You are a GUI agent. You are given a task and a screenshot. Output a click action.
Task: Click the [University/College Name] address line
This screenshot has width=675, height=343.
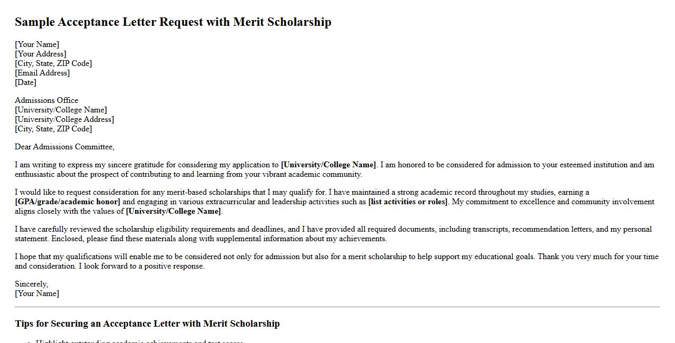pos(61,110)
